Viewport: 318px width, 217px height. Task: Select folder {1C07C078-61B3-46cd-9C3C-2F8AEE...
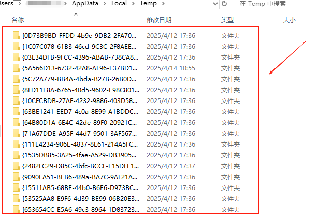coord(79,47)
